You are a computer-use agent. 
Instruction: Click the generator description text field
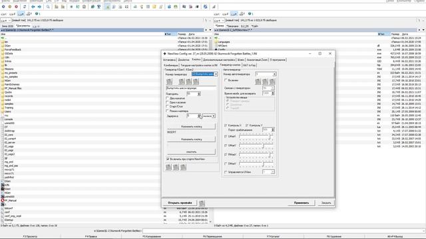click(191, 88)
